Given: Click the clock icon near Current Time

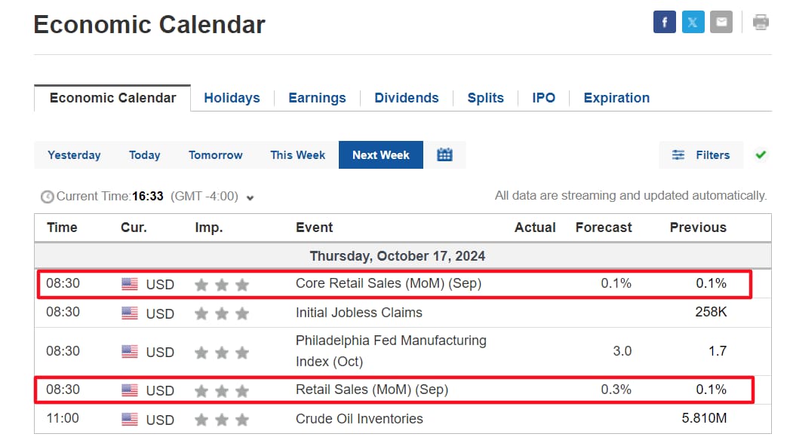Looking at the screenshot, I should (x=48, y=197).
